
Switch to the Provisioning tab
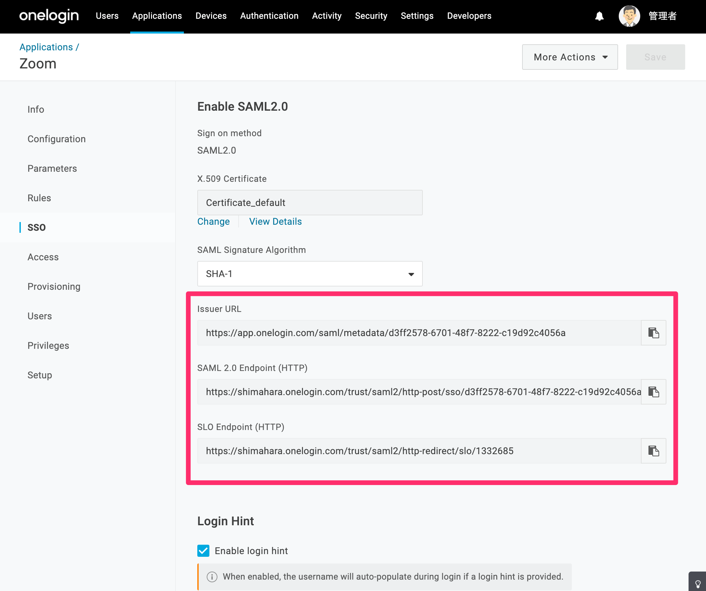pos(54,286)
